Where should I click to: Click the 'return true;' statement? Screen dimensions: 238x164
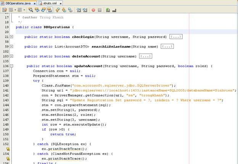click(63, 134)
